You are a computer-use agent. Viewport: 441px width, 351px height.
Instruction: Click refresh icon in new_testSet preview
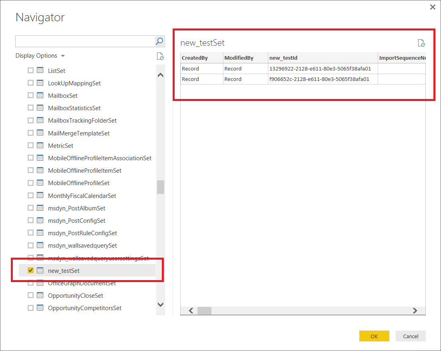click(421, 43)
